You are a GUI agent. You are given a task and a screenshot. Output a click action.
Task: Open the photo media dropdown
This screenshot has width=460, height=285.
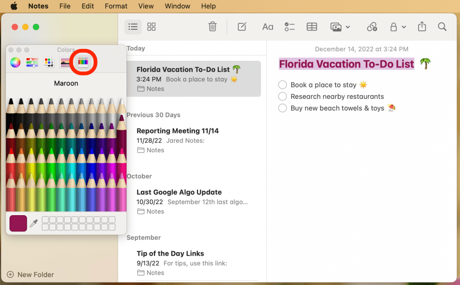coord(340,27)
